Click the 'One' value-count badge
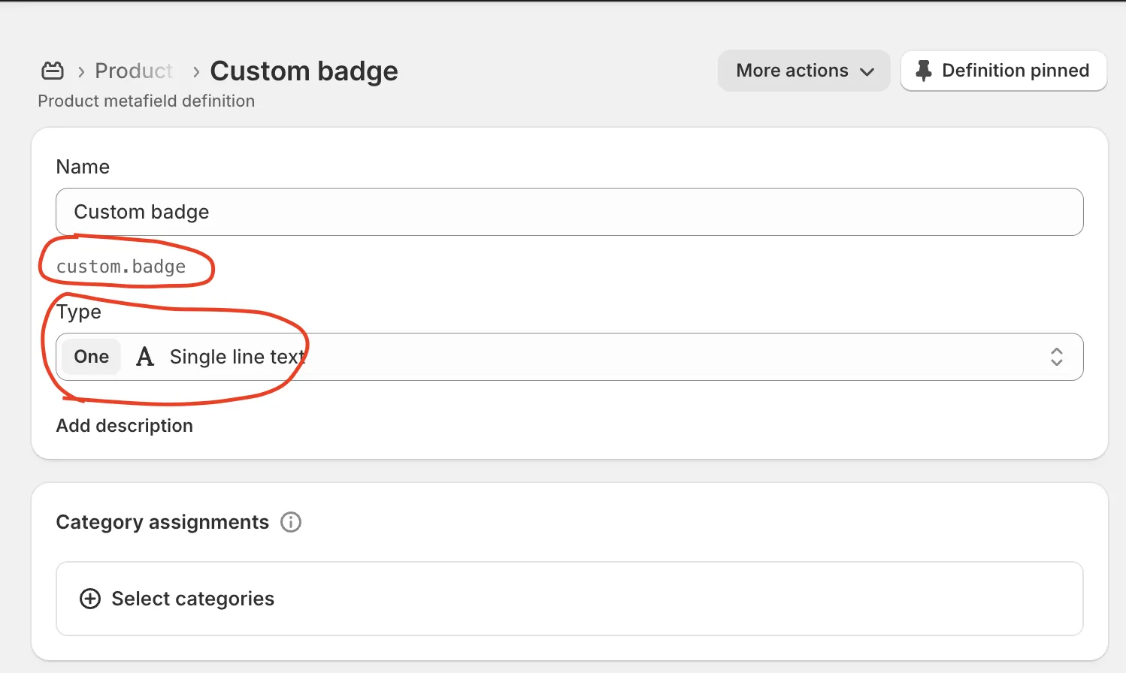This screenshot has height=673, width=1126. [x=92, y=357]
